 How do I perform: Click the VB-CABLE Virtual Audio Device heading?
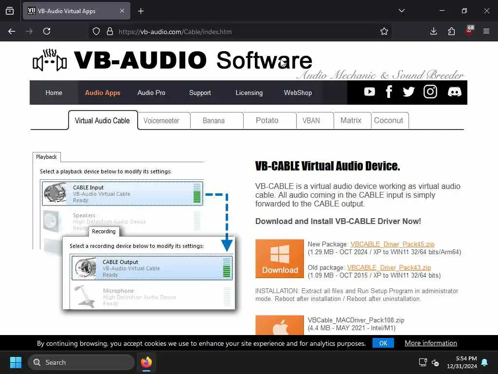coord(328,166)
